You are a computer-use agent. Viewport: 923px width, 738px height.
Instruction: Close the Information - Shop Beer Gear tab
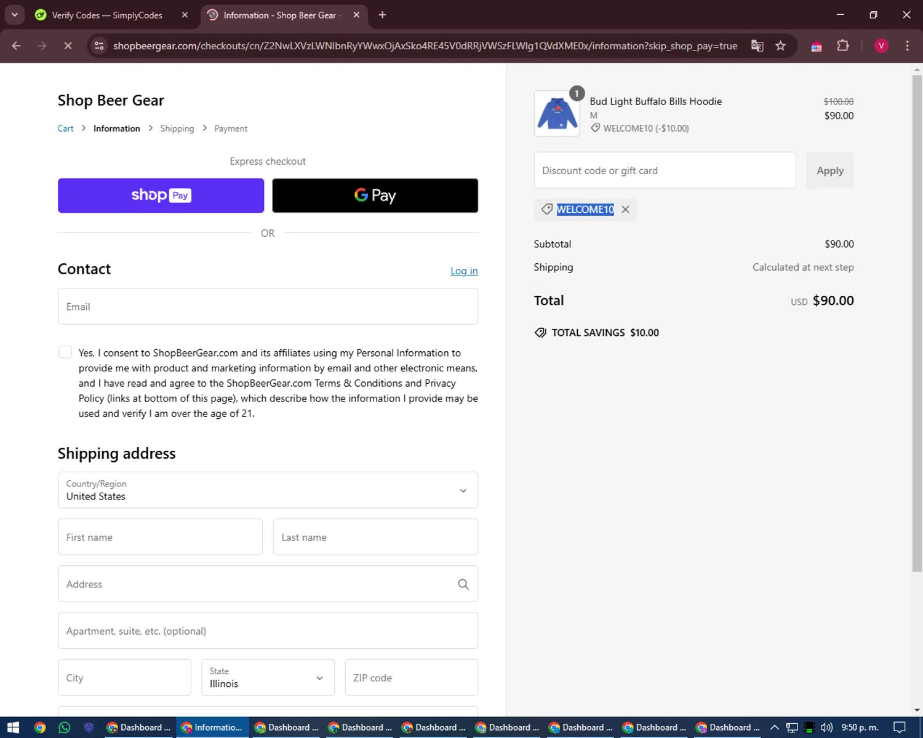356,15
